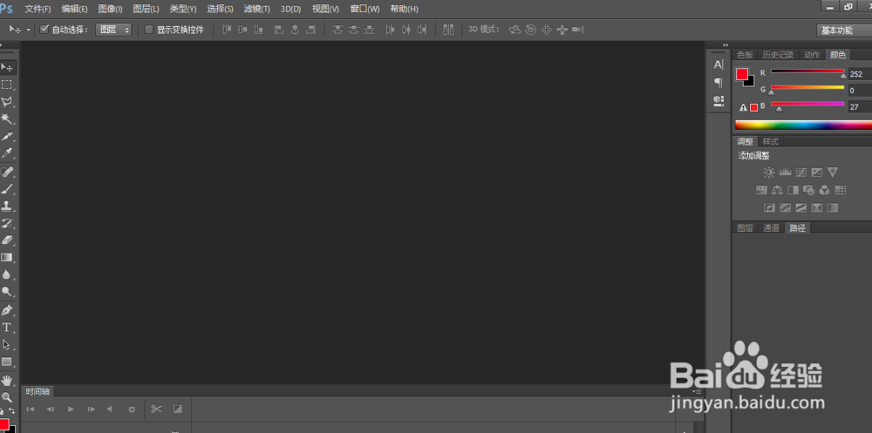Add a Channel Mixer adjustment
The image size is (872, 433).
pos(825,190)
